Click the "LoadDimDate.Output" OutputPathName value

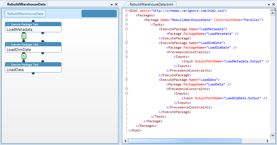coord(243,98)
